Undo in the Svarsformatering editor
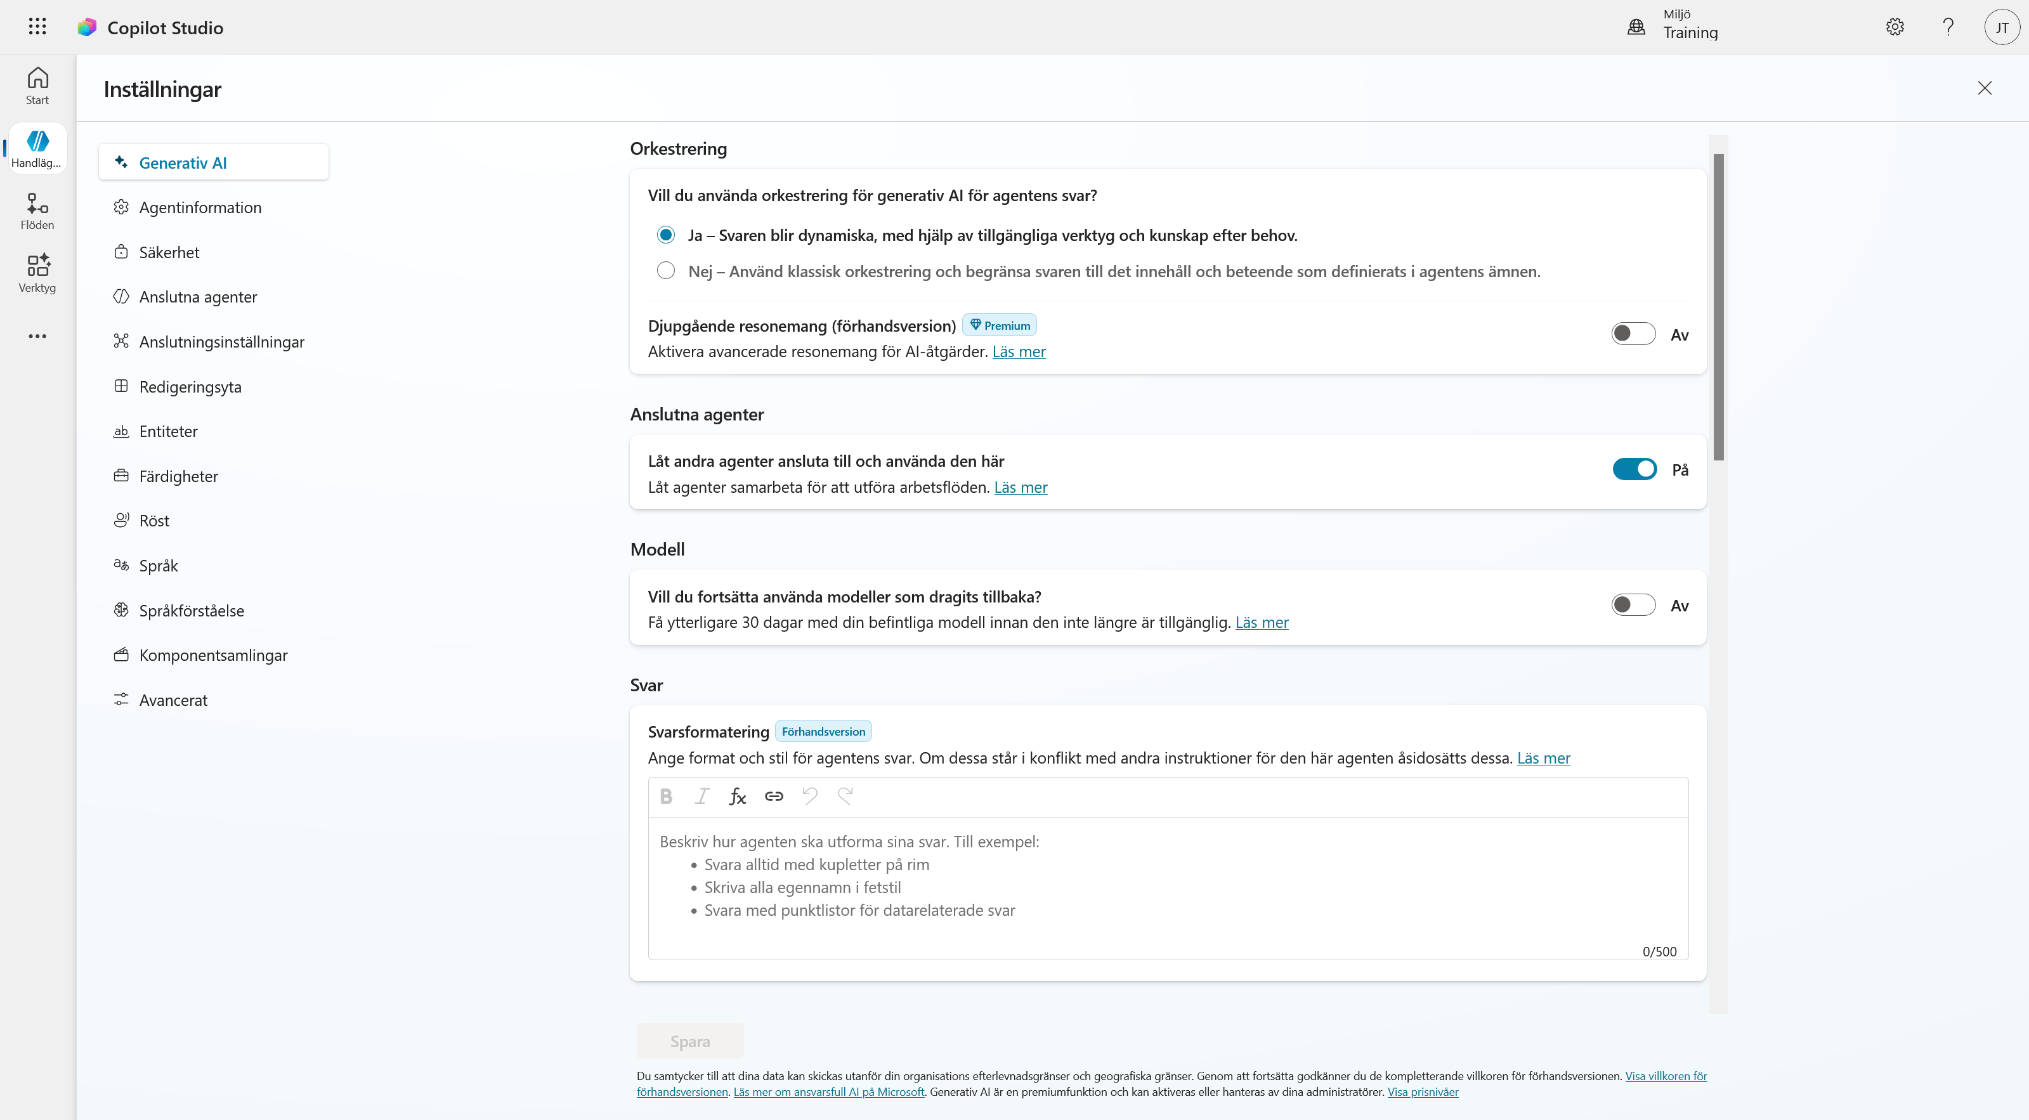This screenshot has width=2029, height=1120. (x=810, y=797)
